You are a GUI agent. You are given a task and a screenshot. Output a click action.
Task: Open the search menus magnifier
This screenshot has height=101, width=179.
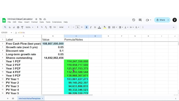(5, 27)
